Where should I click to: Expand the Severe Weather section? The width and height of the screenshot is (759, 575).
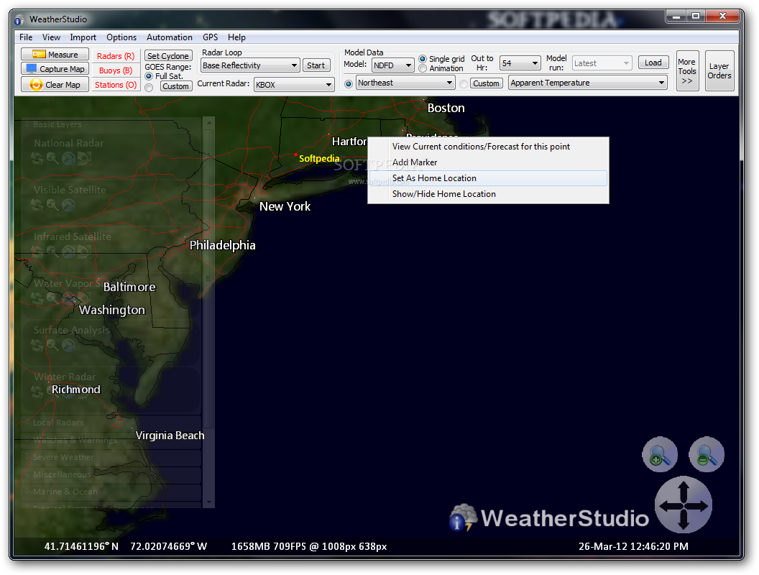(27, 457)
